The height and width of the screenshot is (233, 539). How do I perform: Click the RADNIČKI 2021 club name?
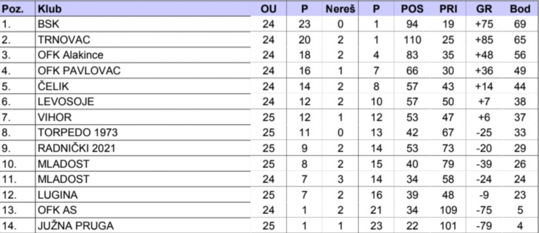pos(77,148)
